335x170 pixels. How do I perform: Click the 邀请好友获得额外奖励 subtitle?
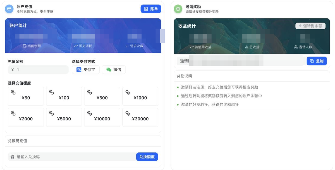click(x=202, y=12)
